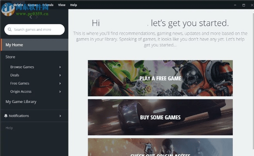Open the Games menu

(32, 5)
